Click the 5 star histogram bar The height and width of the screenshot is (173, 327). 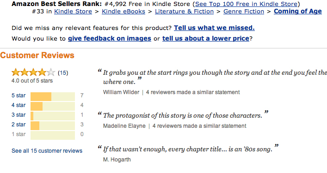[53, 97]
